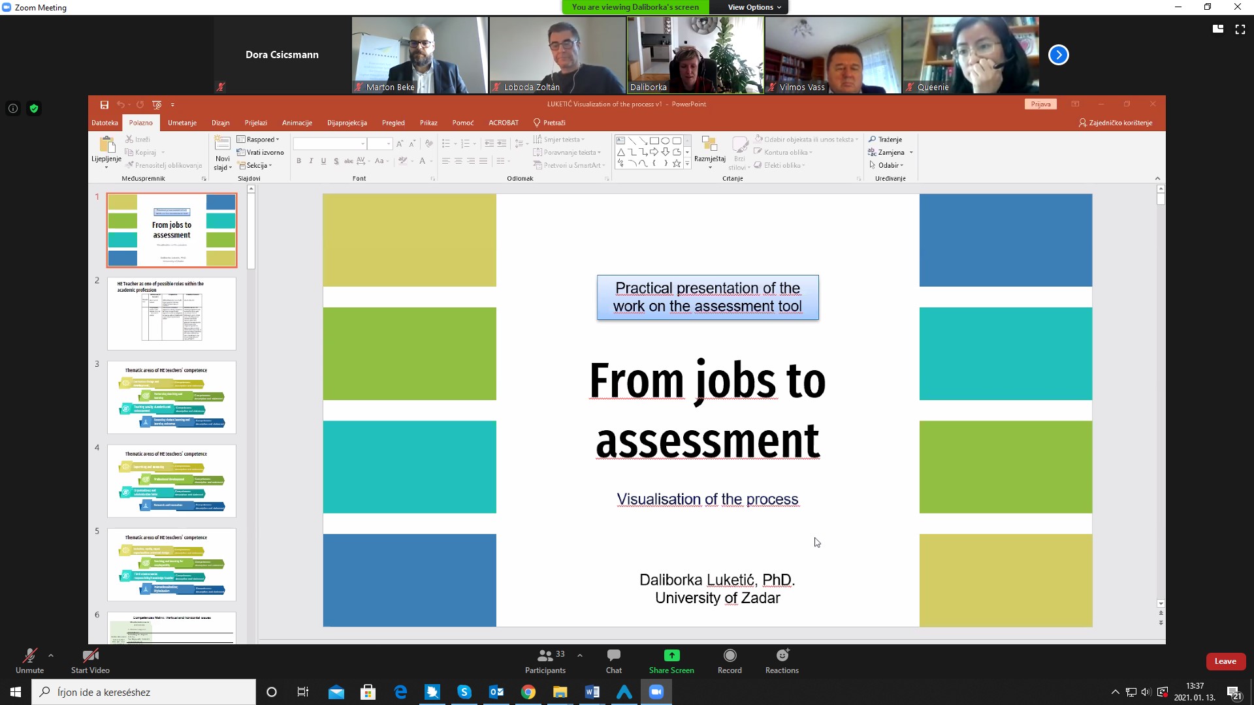Leave the Zoom meeting
Viewport: 1254px width, 705px height.
click(1225, 661)
